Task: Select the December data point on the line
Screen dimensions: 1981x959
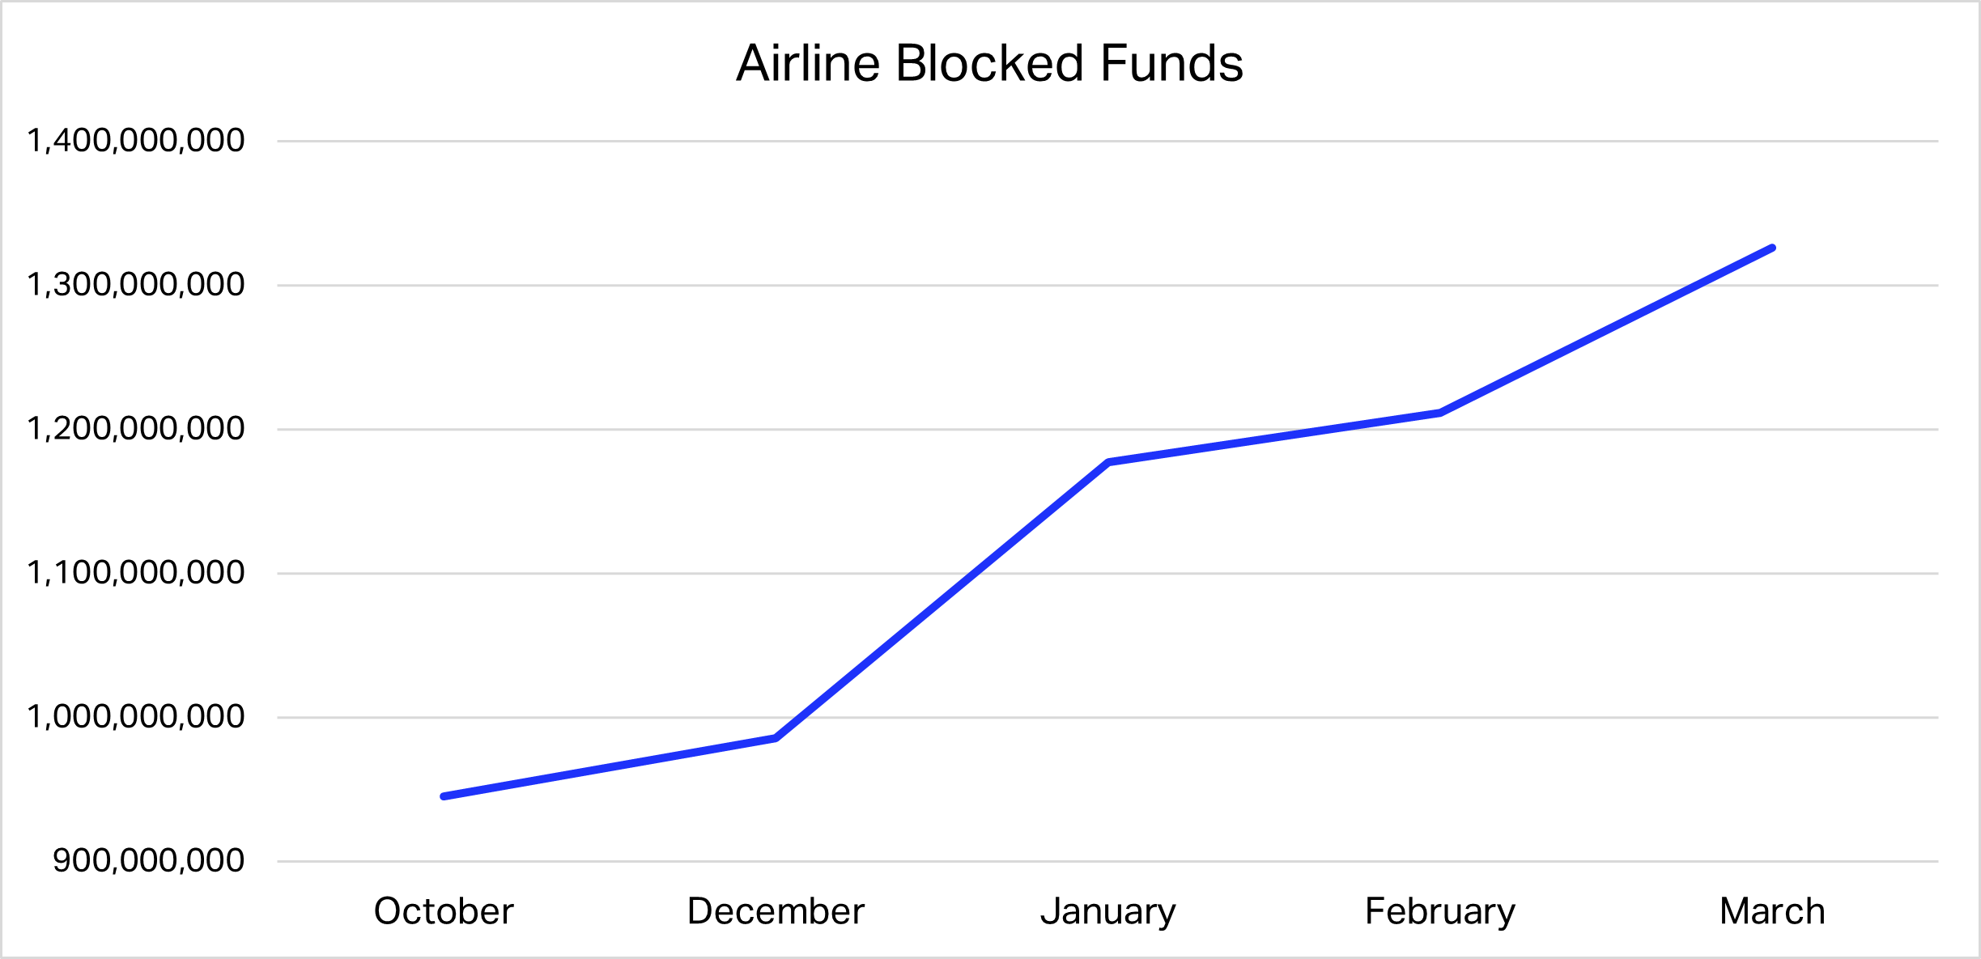Action: pos(776,738)
